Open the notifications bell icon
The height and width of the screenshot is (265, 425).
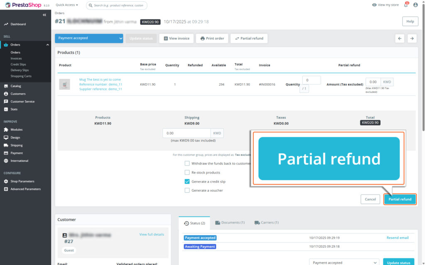pos(406,5)
